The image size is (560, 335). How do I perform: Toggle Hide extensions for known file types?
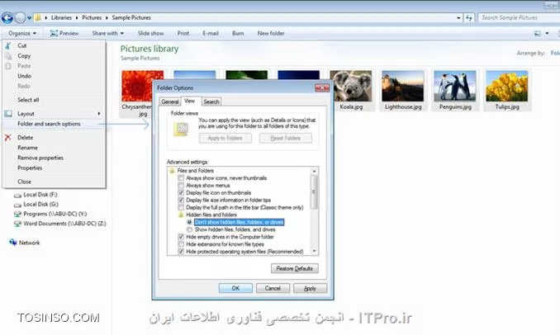pyautogui.click(x=181, y=244)
